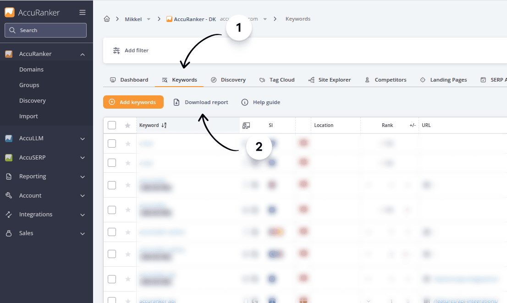The image size is (507, 303).
Task: Open Import in the sidebar
Action: point(28,116)
